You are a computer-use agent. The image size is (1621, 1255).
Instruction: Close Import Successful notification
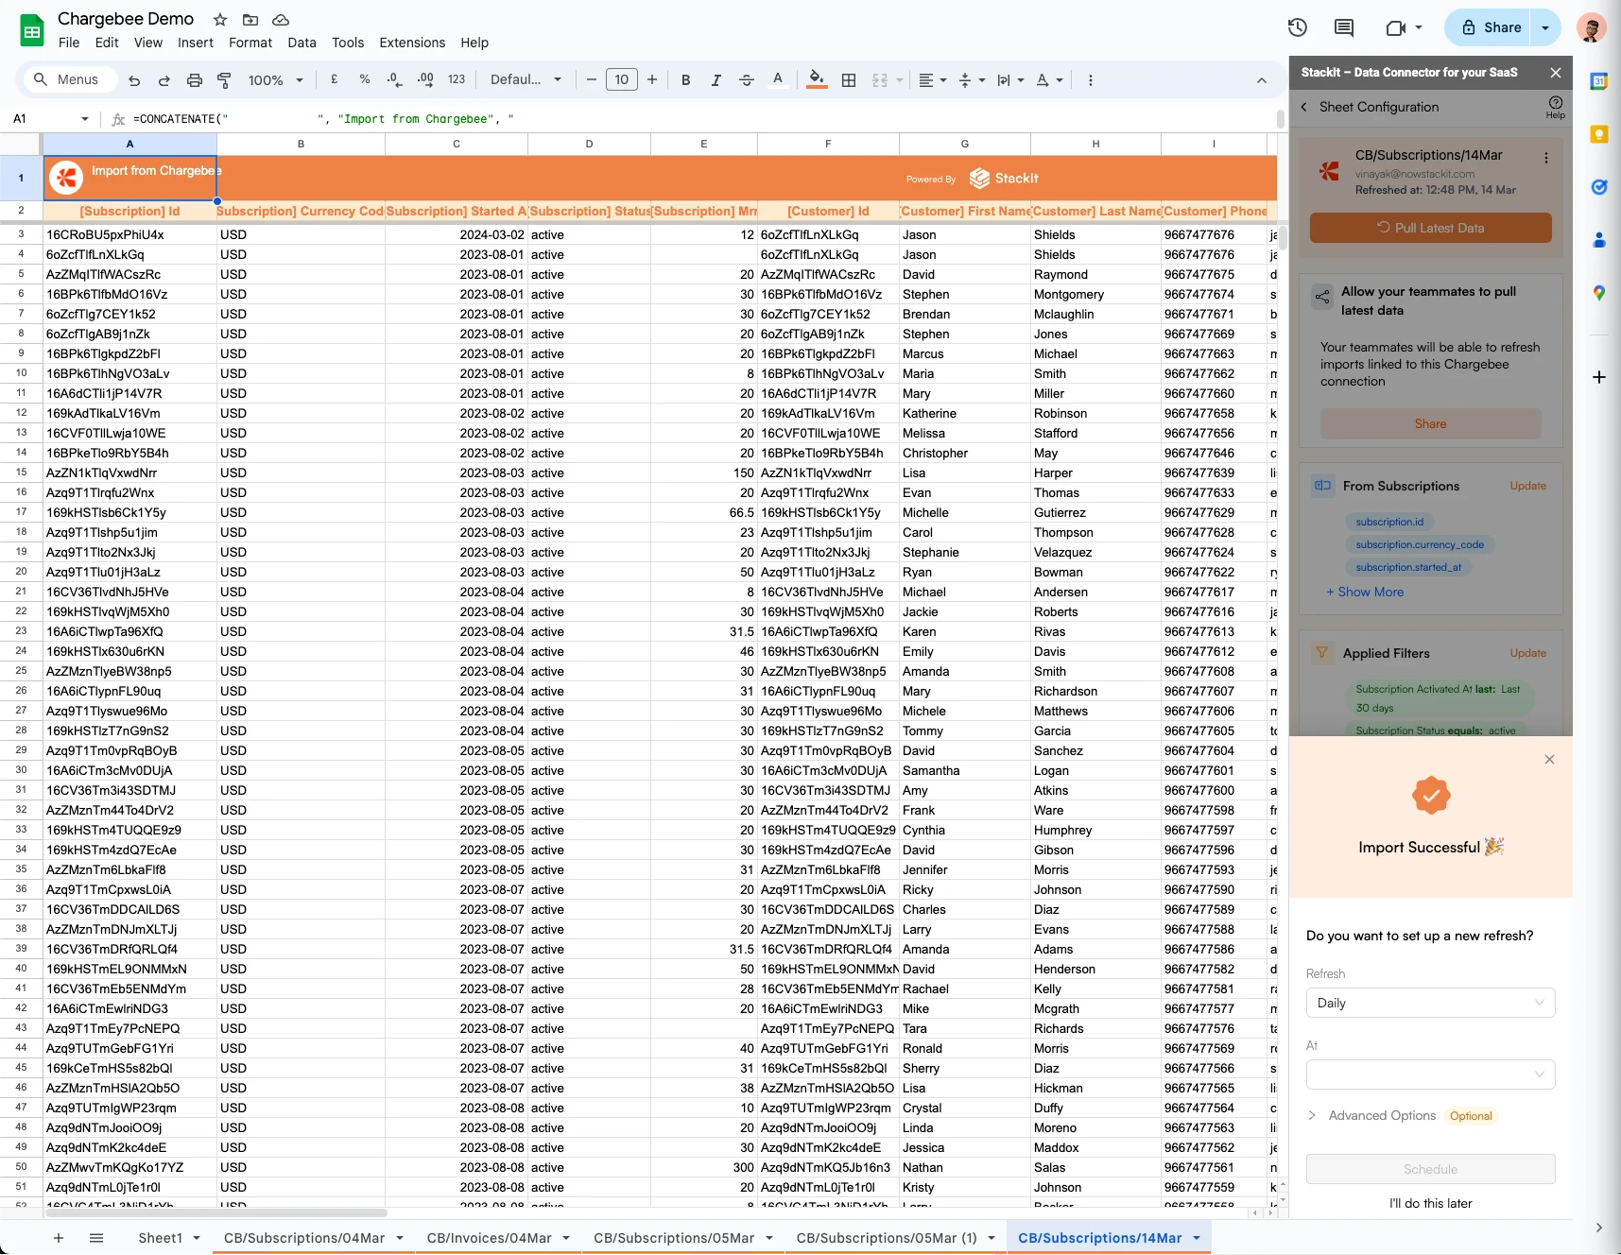tap(1549, 760)
